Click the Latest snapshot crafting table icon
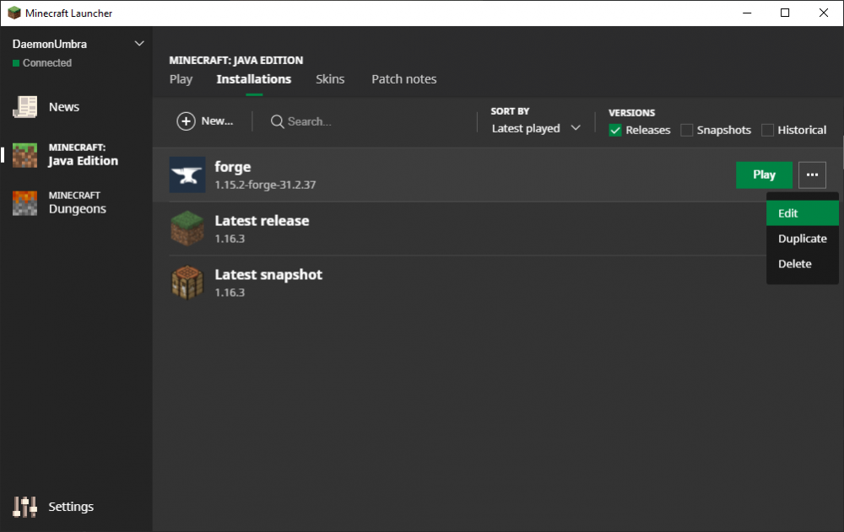This screenshot has width=844, height=532. tap(187, 282)
